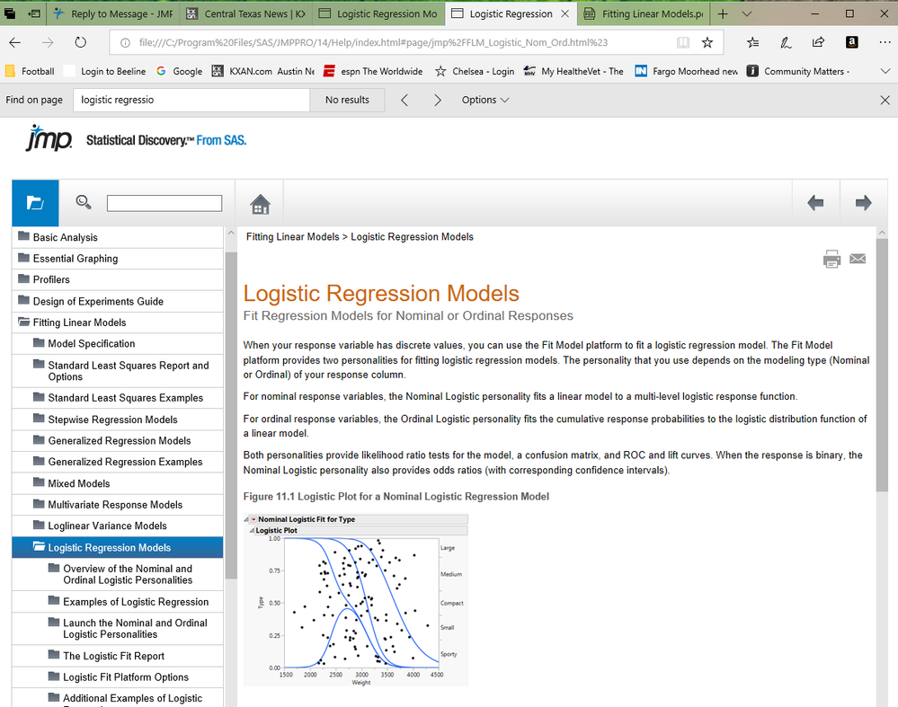Expand Essential Graphing folder
The image size is (898, 707).
118,259
